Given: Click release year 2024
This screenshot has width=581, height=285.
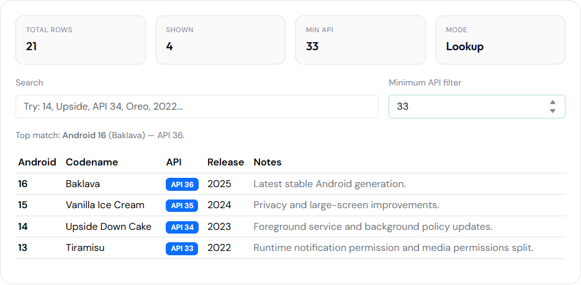Looking at the screenshot, I should point(219,205).
